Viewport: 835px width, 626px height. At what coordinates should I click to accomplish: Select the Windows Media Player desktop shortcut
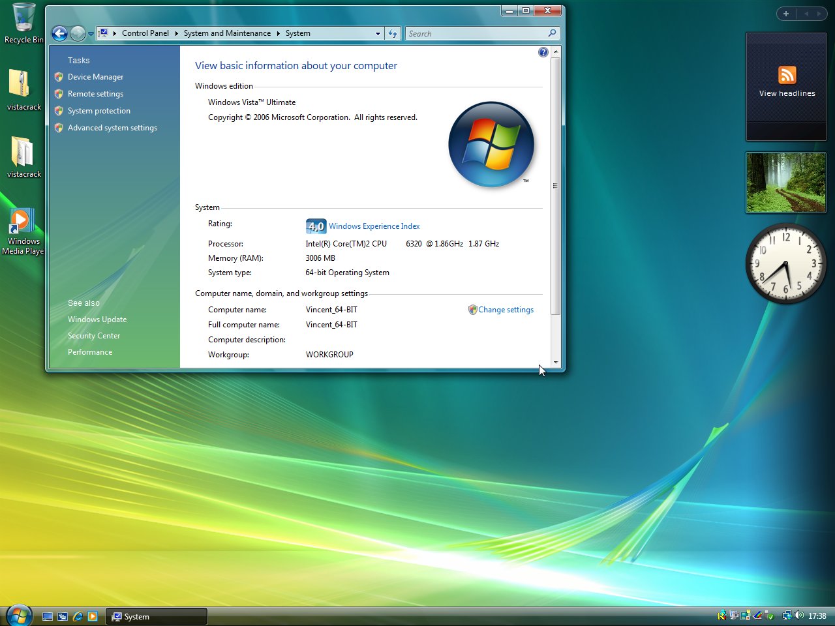pyautogui.click(x=21, y=222)
